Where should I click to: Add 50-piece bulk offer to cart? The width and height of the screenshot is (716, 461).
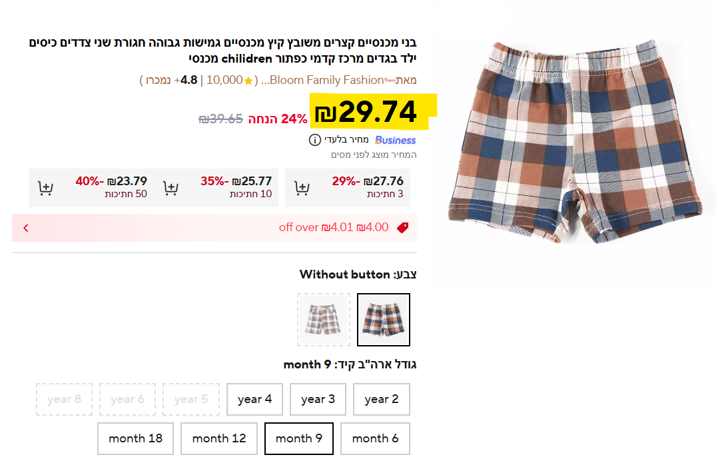[45, 188]
